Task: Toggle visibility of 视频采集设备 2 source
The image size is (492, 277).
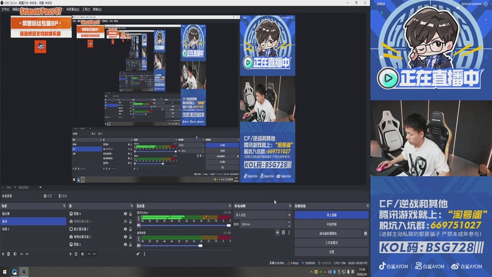Action: pos(125,237)
